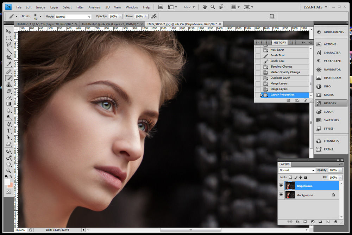Pick the Eraser tool
This screenshot has width=352, height=235.
click(9, 98)
